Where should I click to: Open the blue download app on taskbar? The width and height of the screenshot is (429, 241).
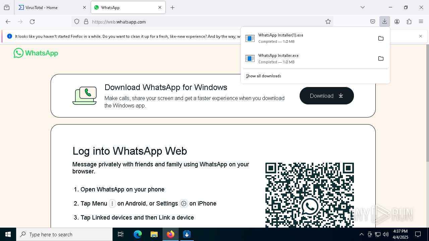187,234
